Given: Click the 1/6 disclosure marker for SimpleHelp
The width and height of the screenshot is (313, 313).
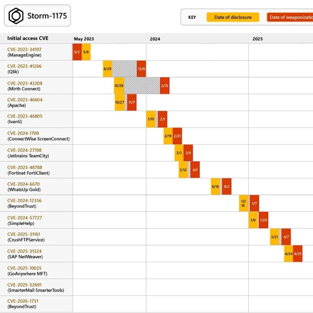Looking at the screenshot, I should pos(253,220).
